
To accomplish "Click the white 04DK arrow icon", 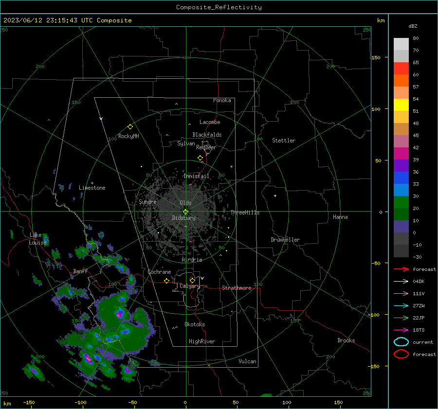I will point(401,282).
